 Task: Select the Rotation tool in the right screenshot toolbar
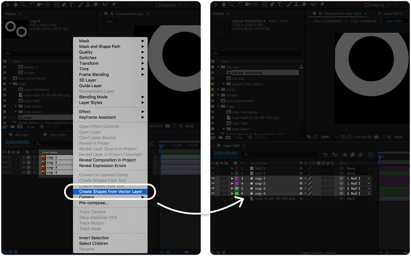coord(241,4)
